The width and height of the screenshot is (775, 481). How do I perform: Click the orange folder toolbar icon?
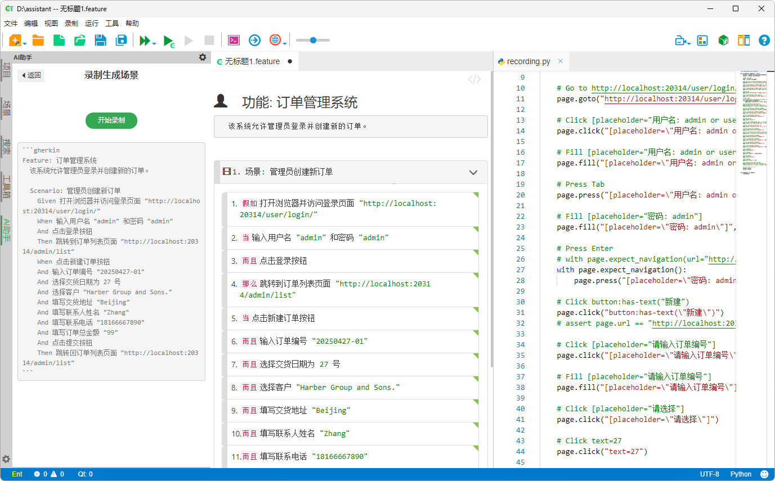pyautogui.click(x=38, y=40)
